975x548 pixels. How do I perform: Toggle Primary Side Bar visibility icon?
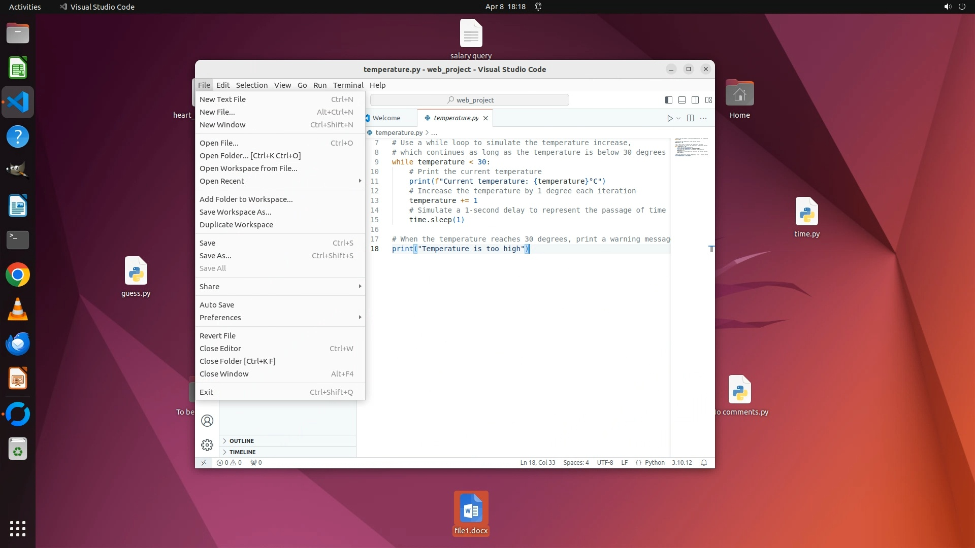point(669,100)
